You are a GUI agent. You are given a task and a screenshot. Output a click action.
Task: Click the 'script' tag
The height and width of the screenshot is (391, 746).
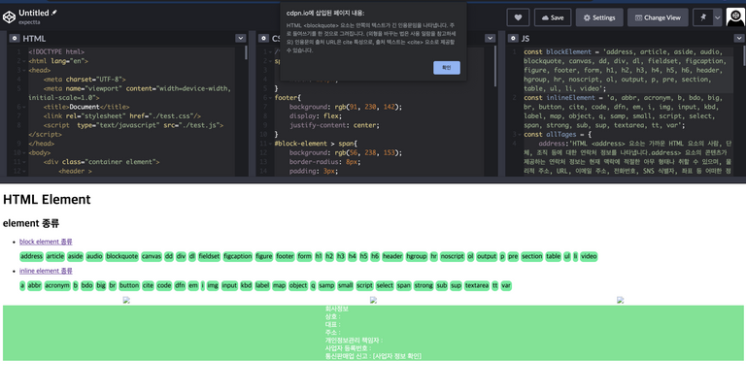[364, 285]
